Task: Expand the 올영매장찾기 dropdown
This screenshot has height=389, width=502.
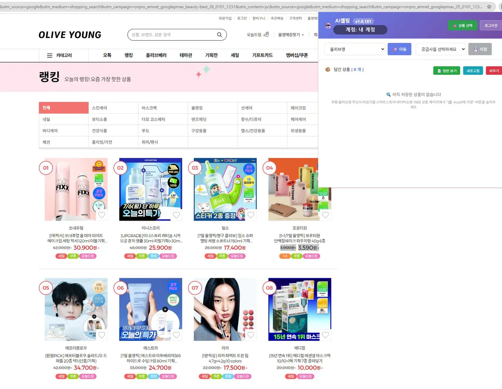Action: [291, 35]
